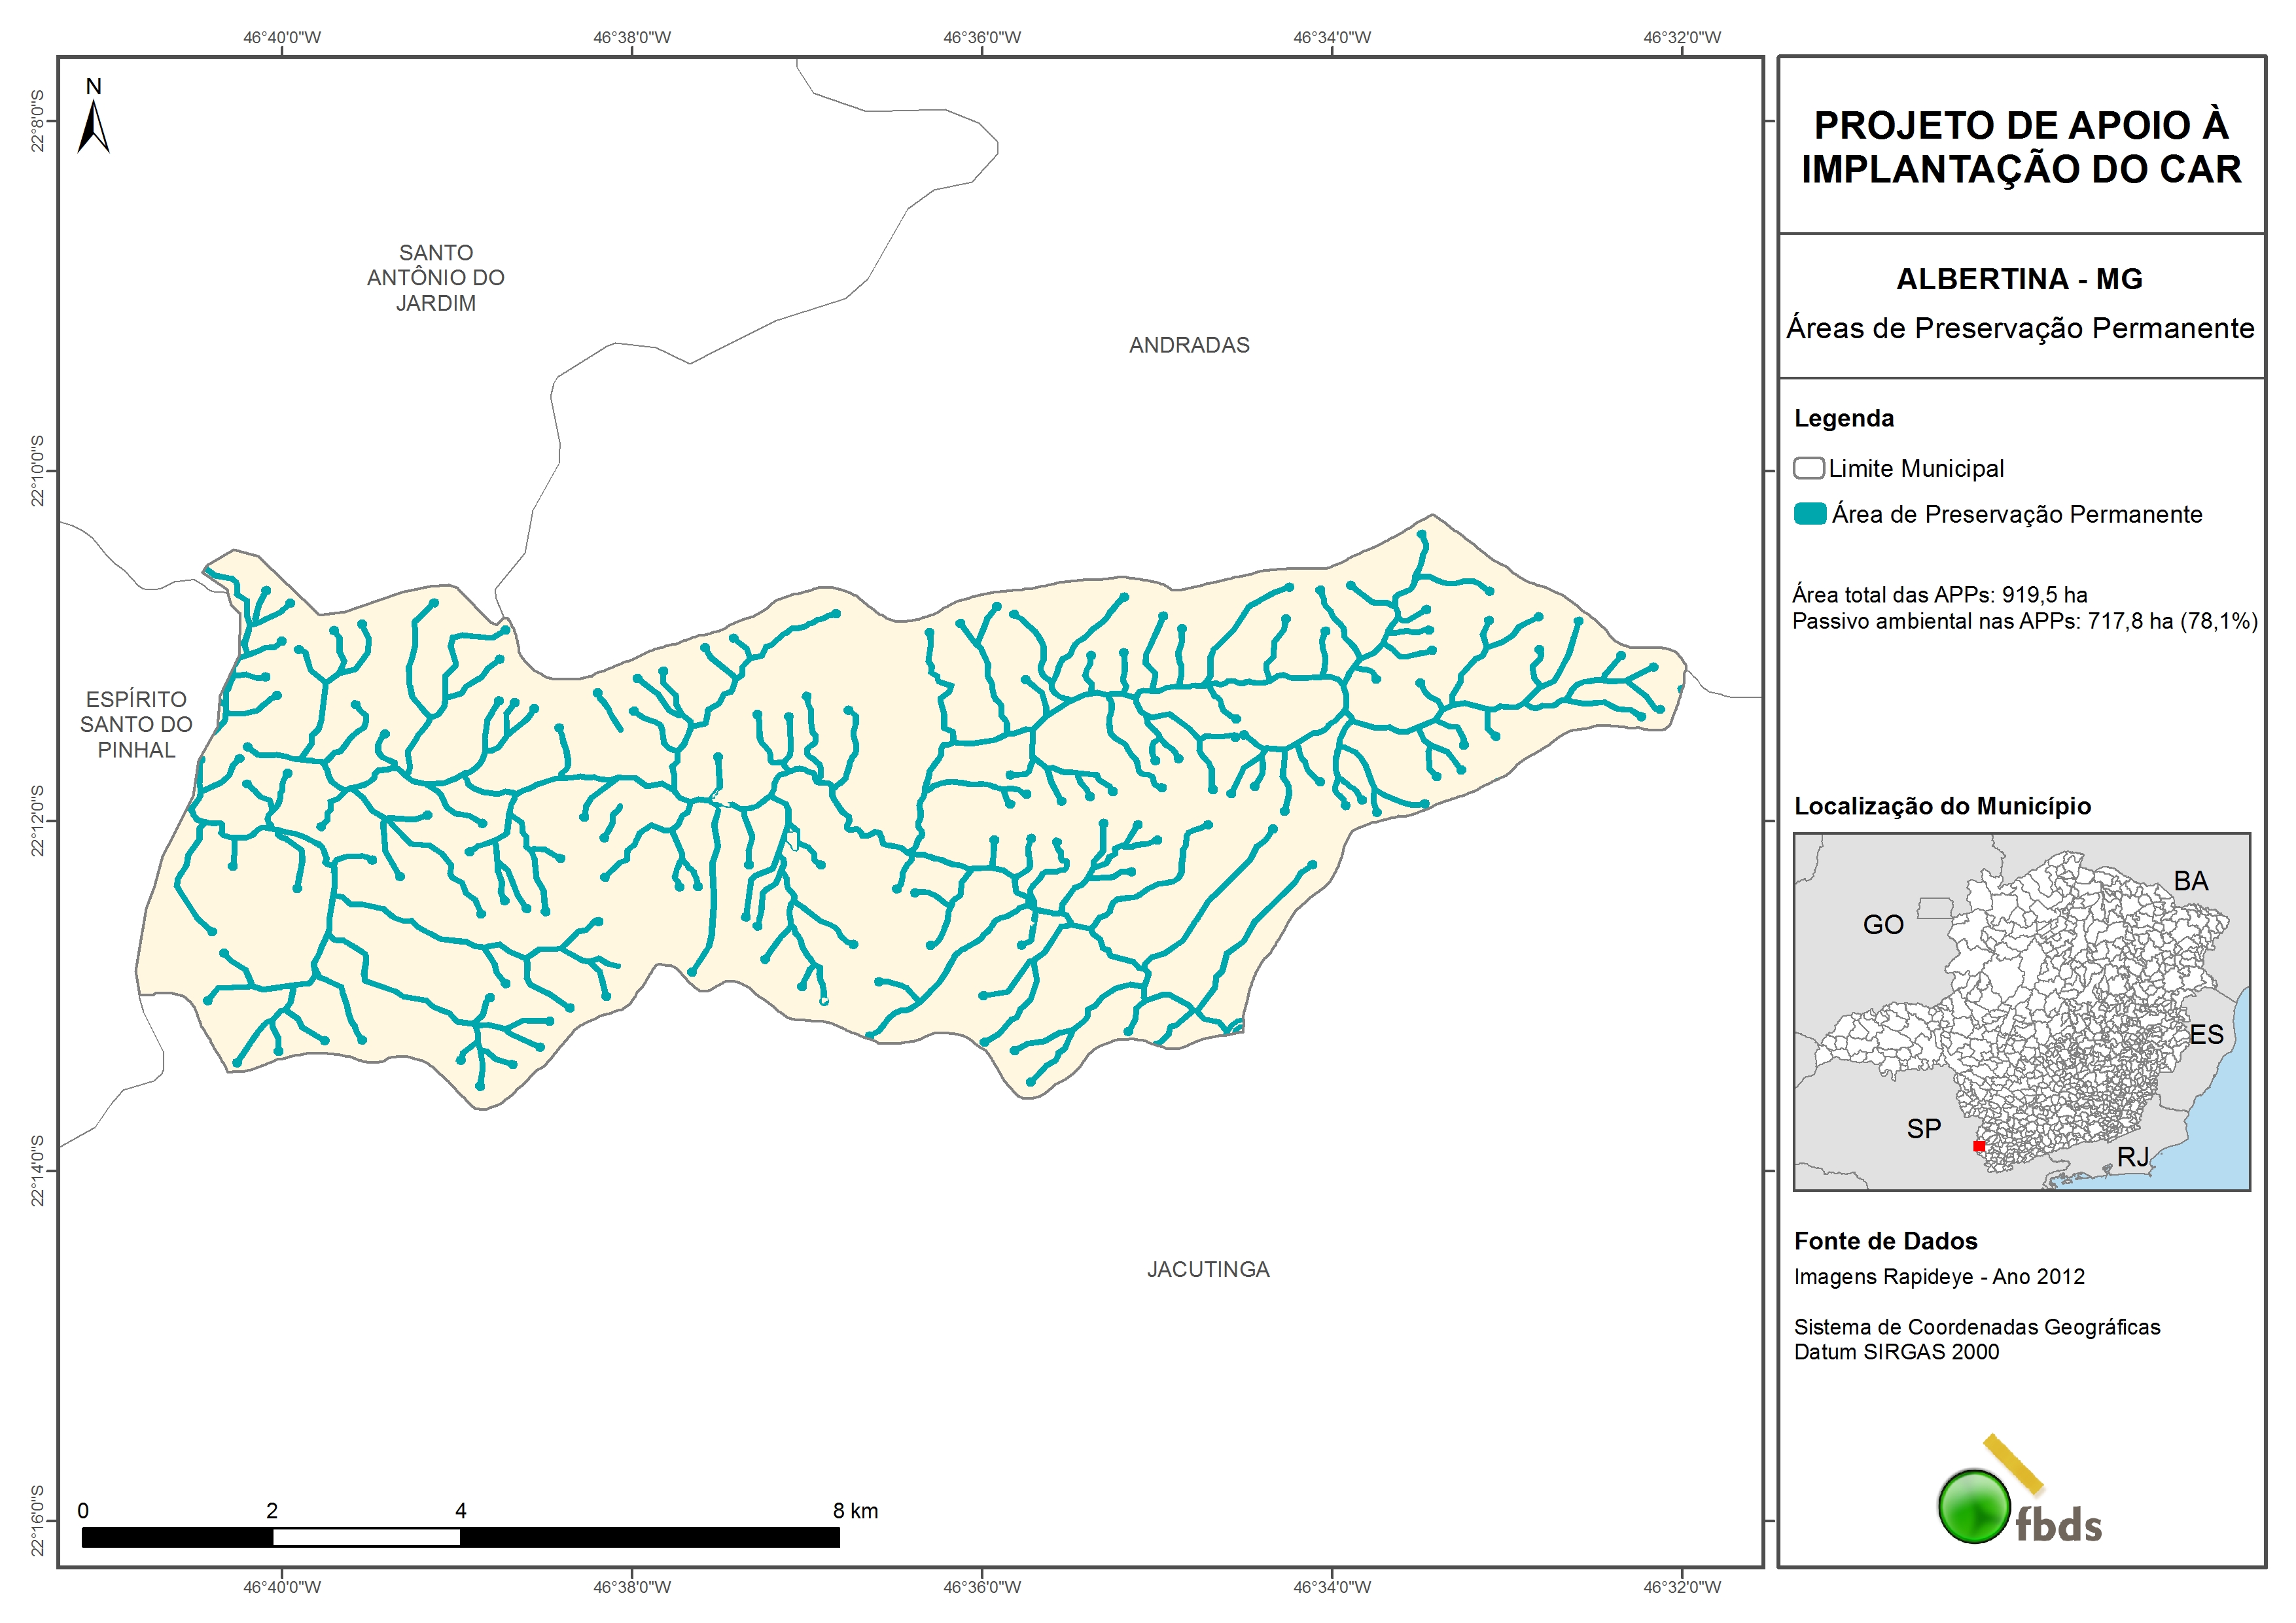Click the white segment of the scale bar
The width and height of the screenshot is (2296, 1623).
click(x=366, y=1537)
